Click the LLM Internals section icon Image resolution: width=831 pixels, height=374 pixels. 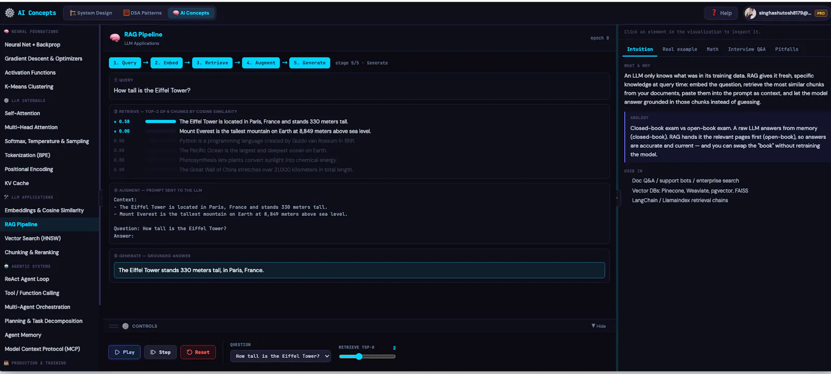pos(6,101)
